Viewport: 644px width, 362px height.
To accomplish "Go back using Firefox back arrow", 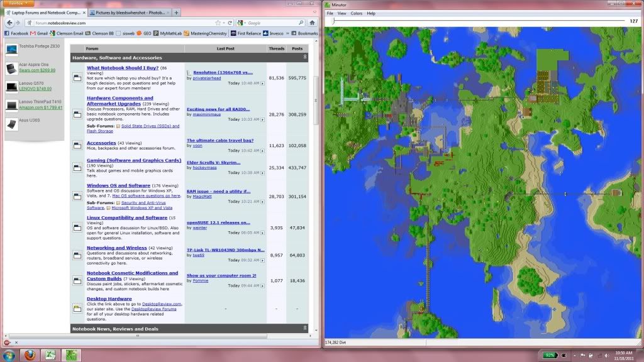I will [9, 23].
